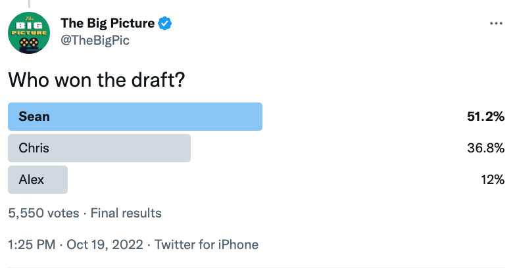The image size is (517, 272).
Task: Open the 1:25 PM timestamp link
Action: click(32, 244)
